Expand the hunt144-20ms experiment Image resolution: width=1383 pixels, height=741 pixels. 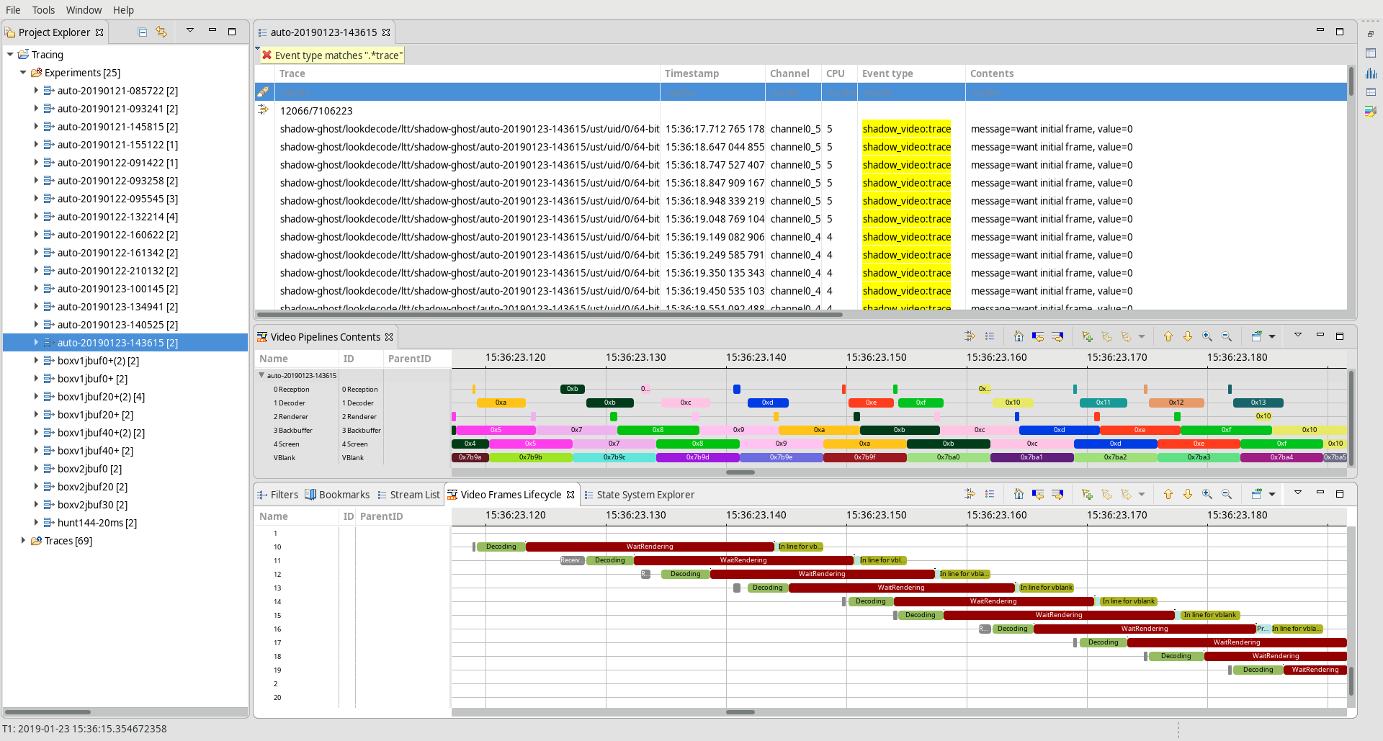coord(36,523)
